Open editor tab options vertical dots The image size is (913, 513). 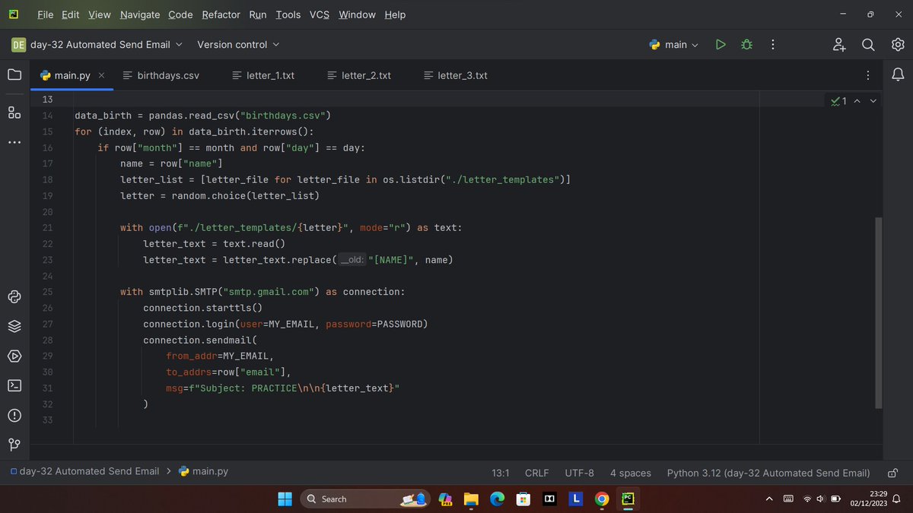click(x=868, y=75)
